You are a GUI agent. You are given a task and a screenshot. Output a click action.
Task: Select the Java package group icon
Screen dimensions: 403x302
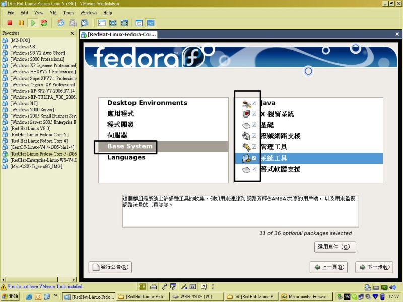[x=246, y=103]
